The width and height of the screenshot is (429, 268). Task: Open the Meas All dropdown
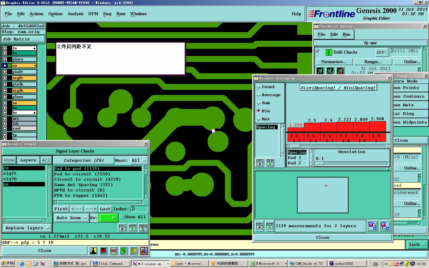click(139, 161)
